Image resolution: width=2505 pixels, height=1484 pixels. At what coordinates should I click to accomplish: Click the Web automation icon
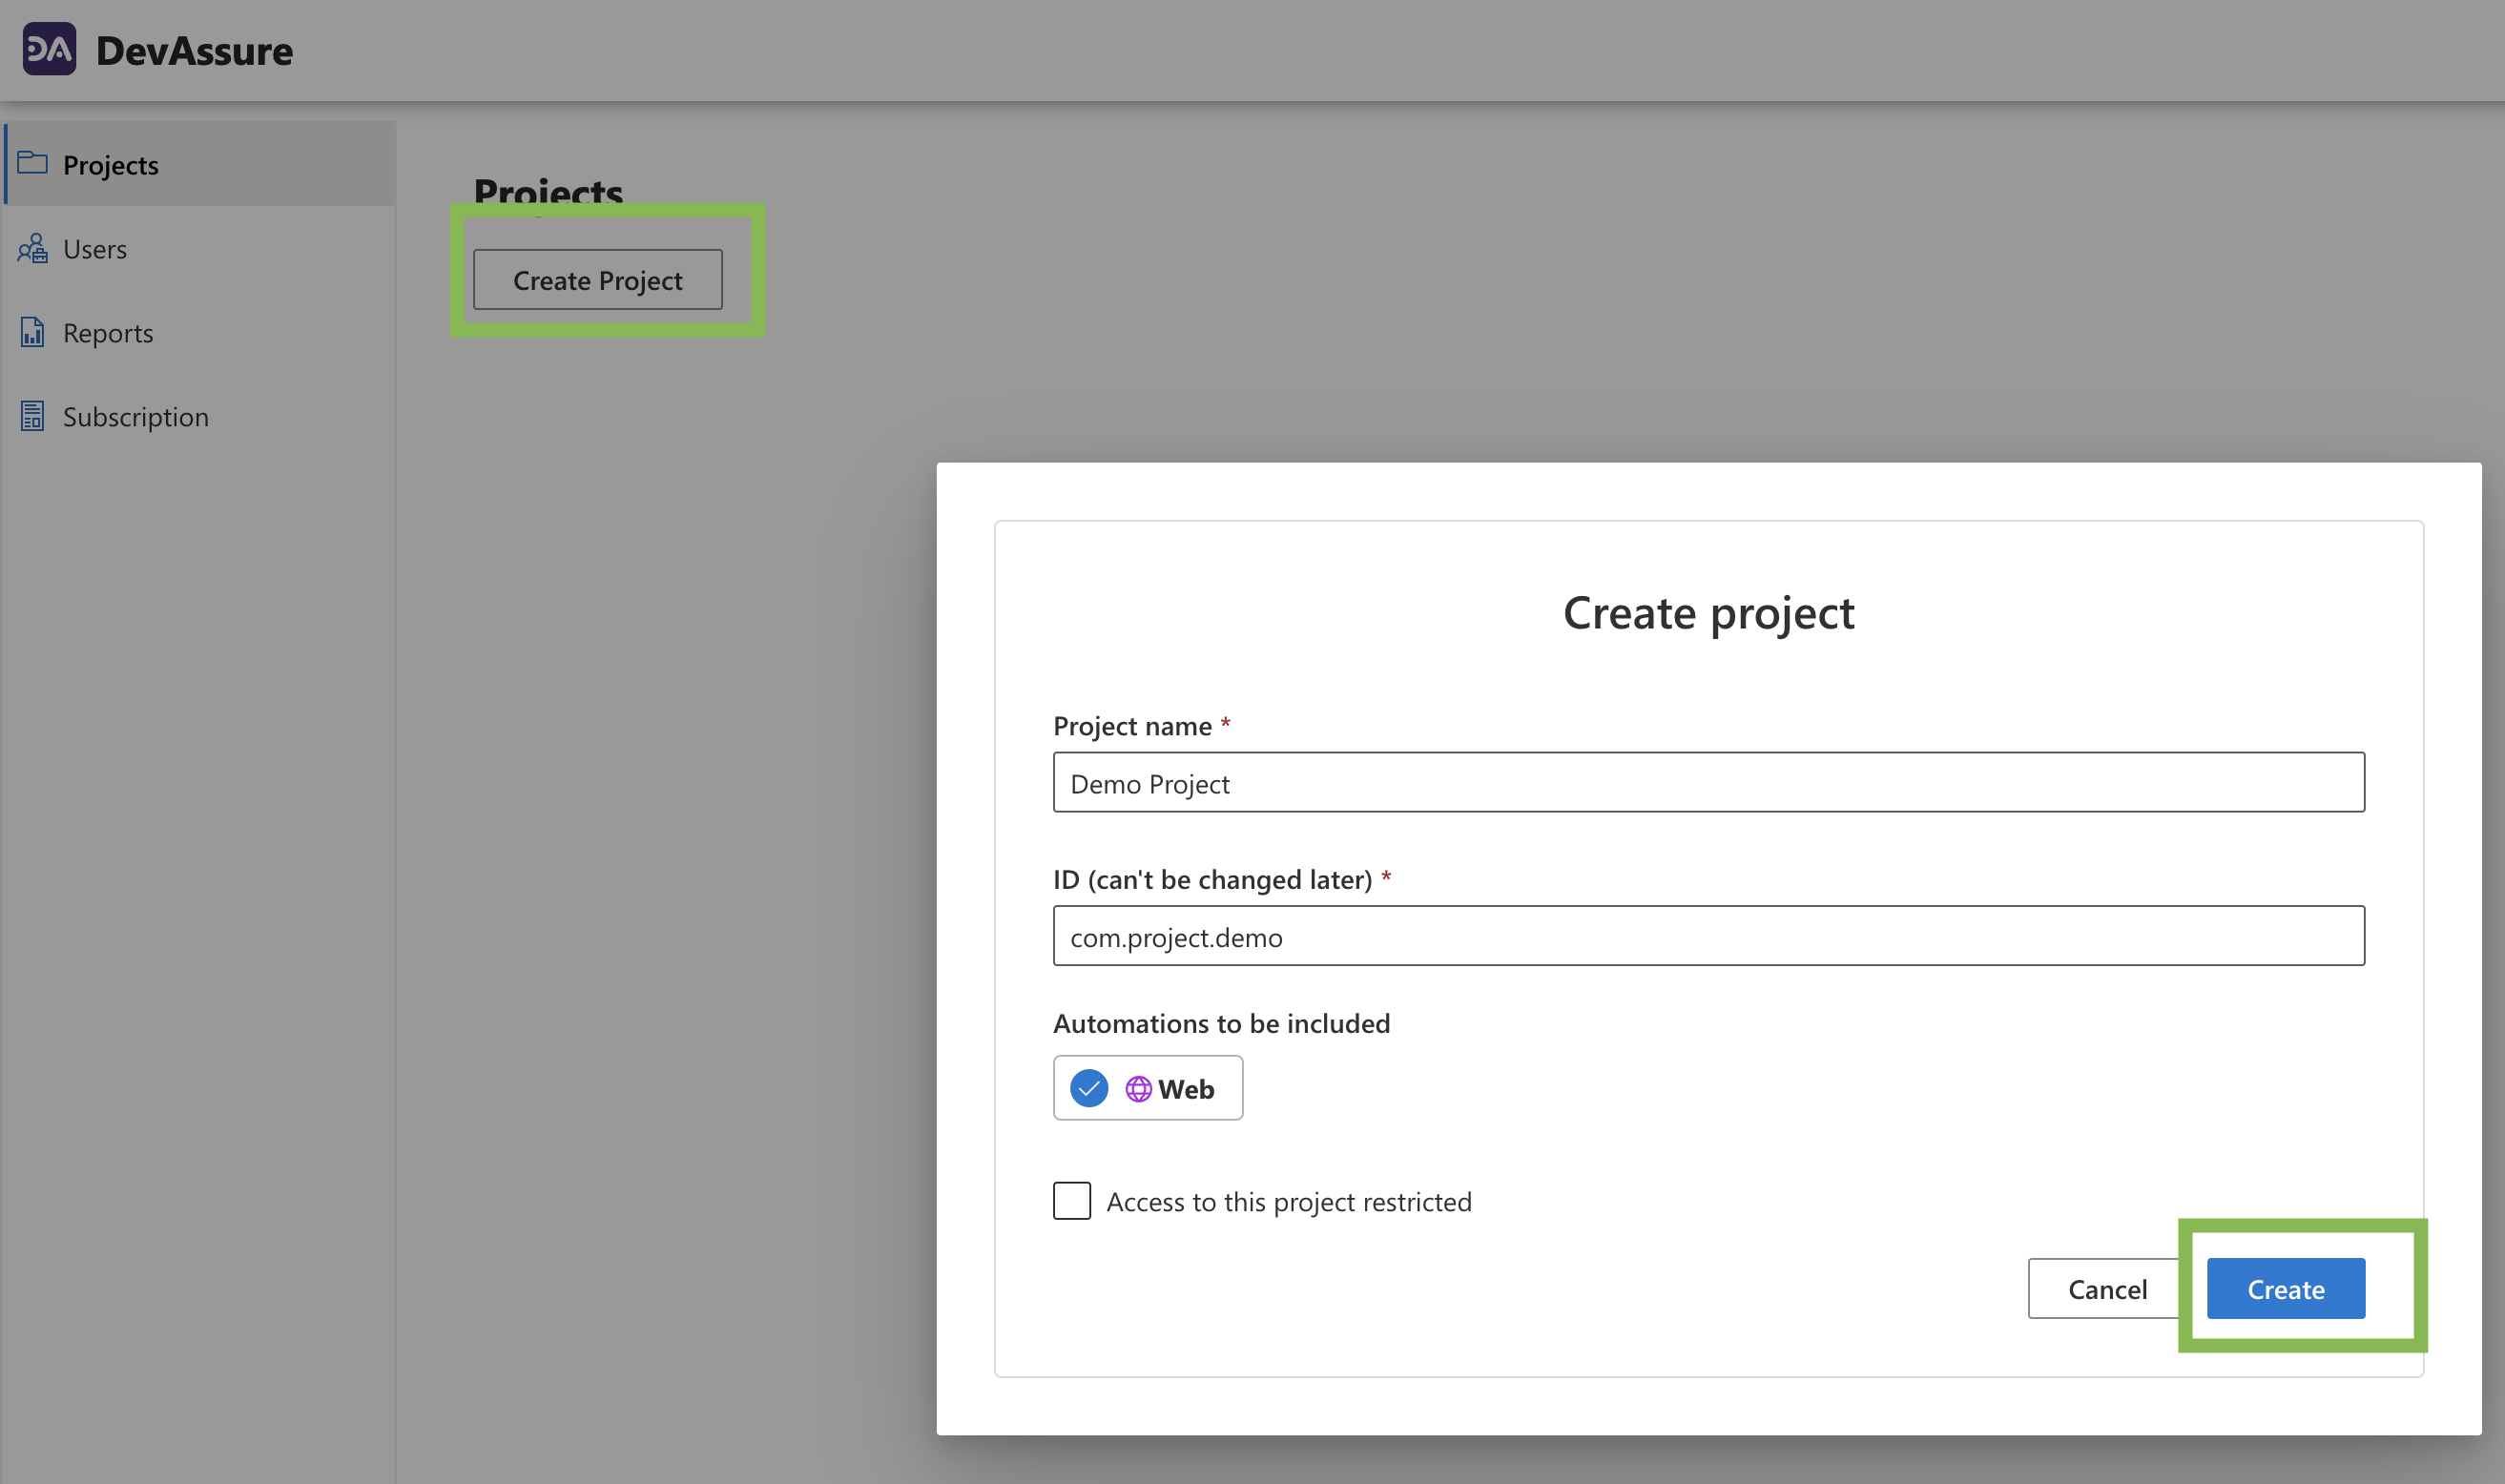1138,1084
